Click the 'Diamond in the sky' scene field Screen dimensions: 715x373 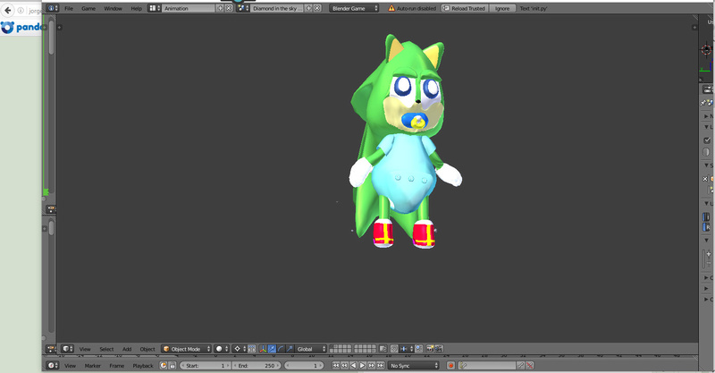click(277, 8)
